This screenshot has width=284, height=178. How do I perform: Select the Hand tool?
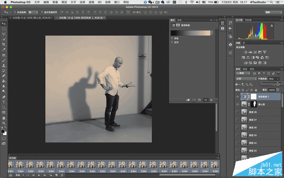[x=4, y=118]
